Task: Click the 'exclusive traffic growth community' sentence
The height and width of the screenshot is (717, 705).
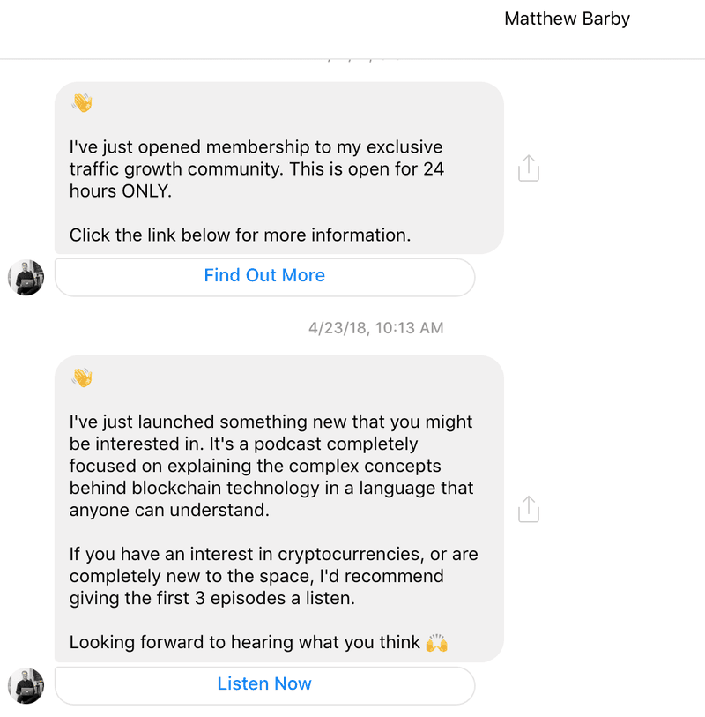Action: 256,168
